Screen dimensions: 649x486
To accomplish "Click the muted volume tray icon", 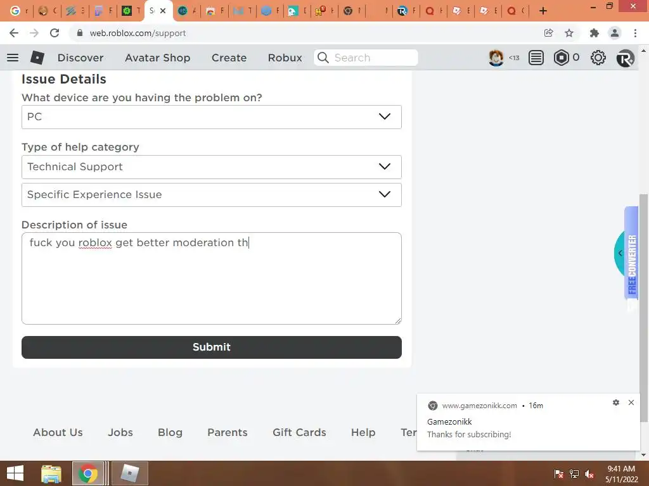I will pyautogui.click(x=589, y=474).
